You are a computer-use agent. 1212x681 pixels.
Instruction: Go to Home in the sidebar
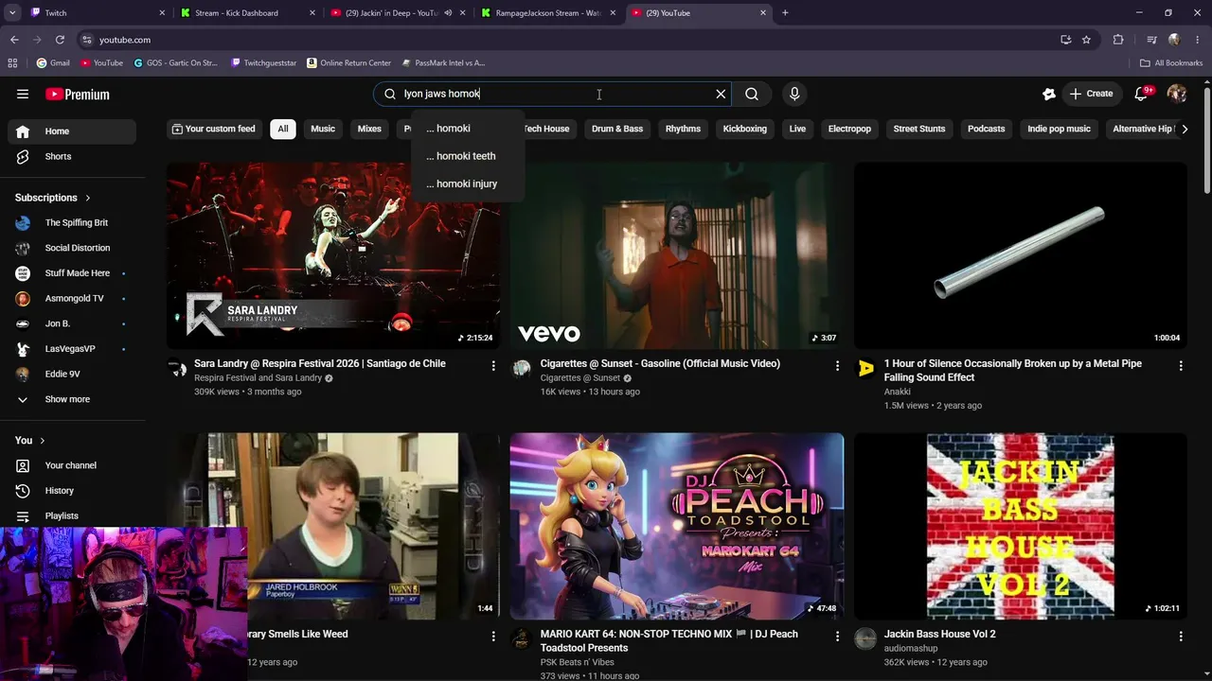point(72,131)
